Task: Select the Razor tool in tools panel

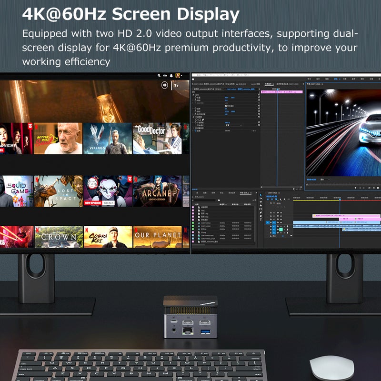Action: click(261, 205)
